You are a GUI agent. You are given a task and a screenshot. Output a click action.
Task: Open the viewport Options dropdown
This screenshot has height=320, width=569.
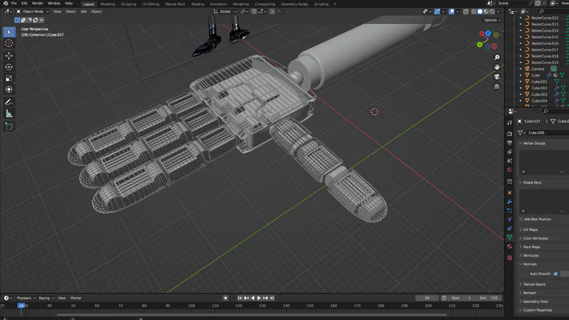pos(493,20)
